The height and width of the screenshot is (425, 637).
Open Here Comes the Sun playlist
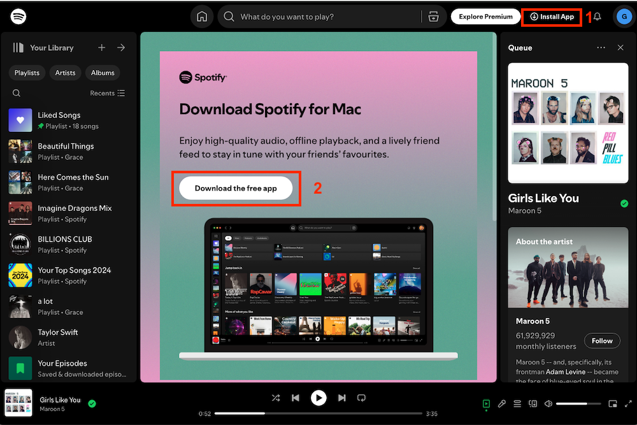point(68,182)
